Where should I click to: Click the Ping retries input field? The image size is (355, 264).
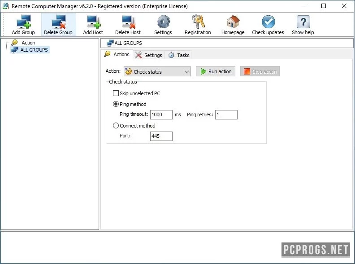[226, 114]
